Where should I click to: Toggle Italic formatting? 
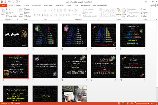click(37, 15)
